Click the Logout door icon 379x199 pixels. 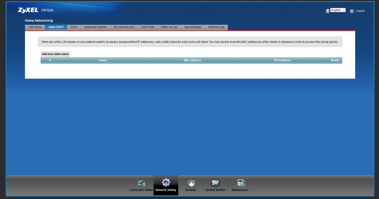tap(352, 11)
